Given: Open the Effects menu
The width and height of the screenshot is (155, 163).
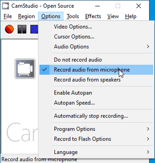Looking at the screenshot, I should [93, 16].
